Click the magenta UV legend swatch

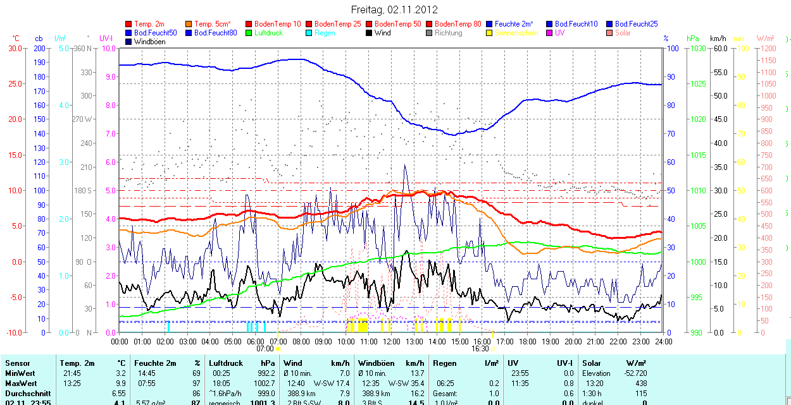pos(549,33)
